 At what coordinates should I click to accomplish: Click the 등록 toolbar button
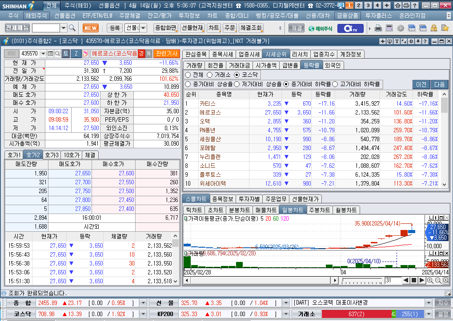(x=115, y=28)
